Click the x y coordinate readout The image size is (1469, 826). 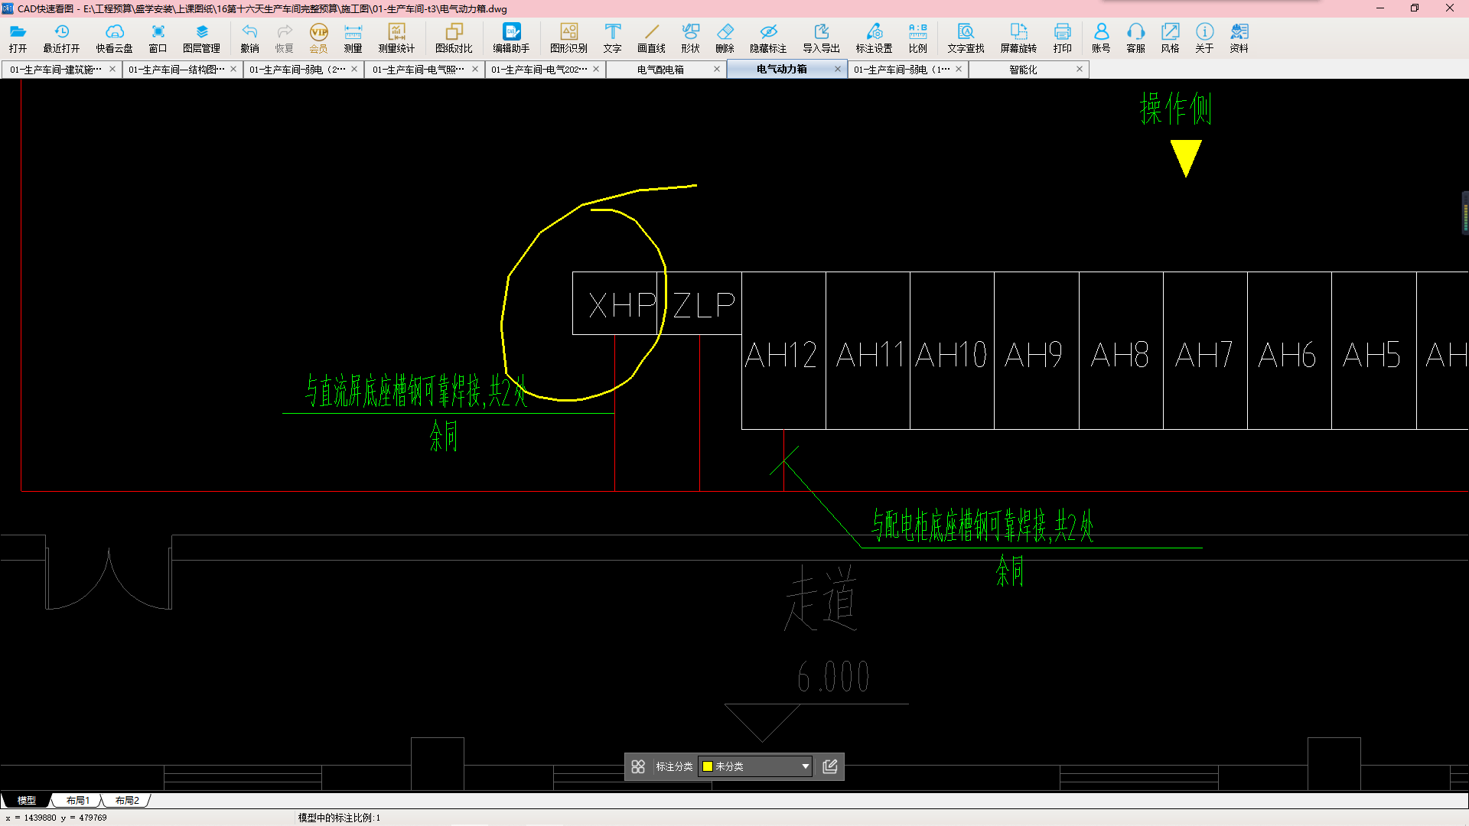tap(56, 818)
